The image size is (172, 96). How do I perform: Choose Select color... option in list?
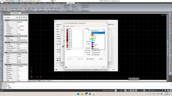98,49
